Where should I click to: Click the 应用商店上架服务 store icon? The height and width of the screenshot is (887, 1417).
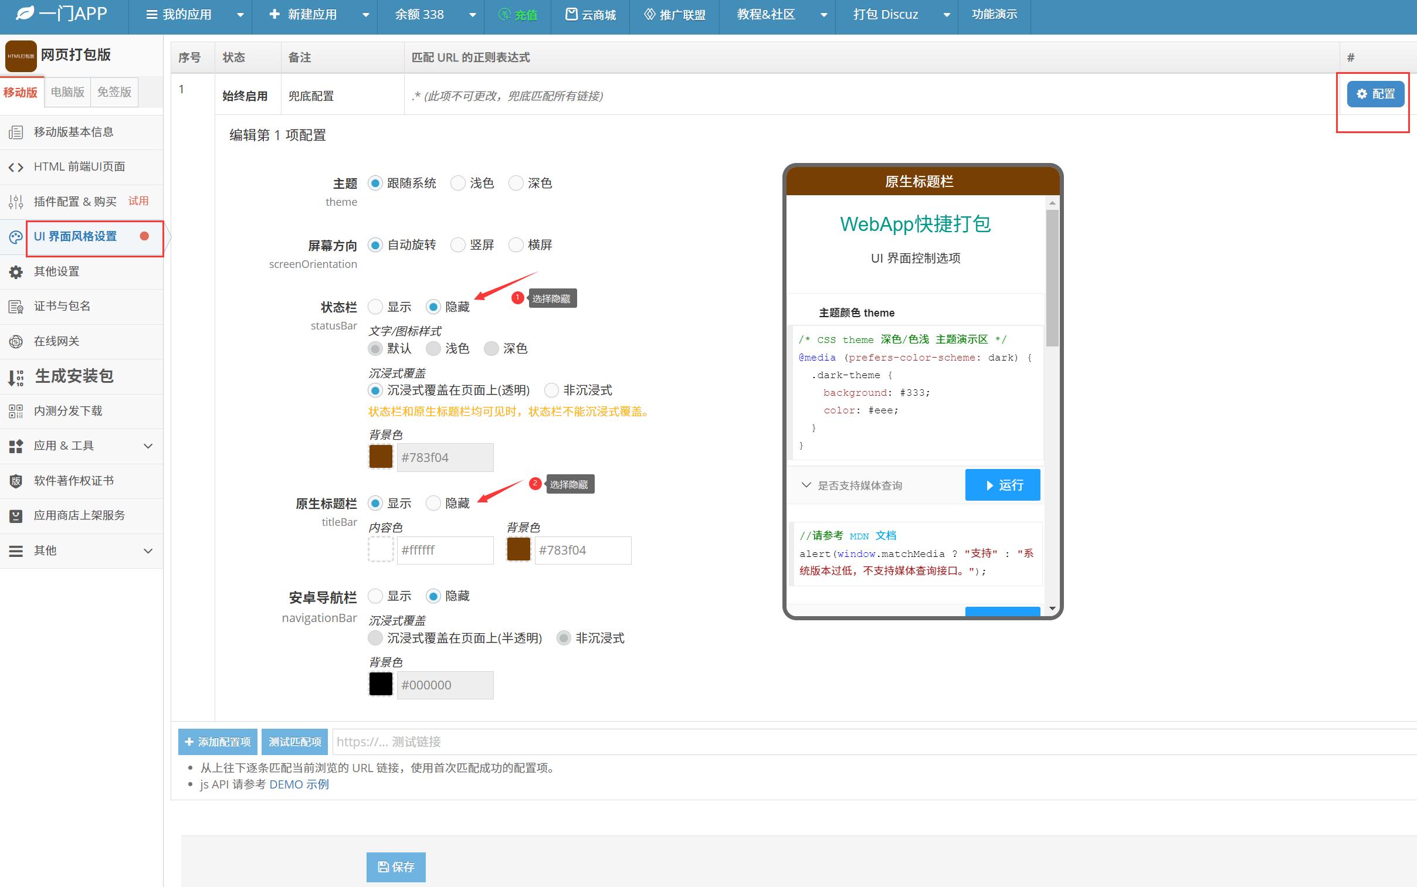pos(16,516)
